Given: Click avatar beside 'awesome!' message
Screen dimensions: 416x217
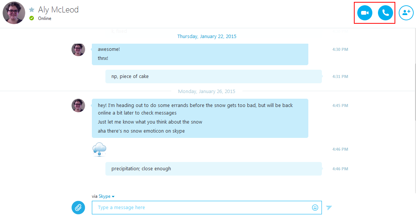Looking at the screenshot, I should pos(78,49).
